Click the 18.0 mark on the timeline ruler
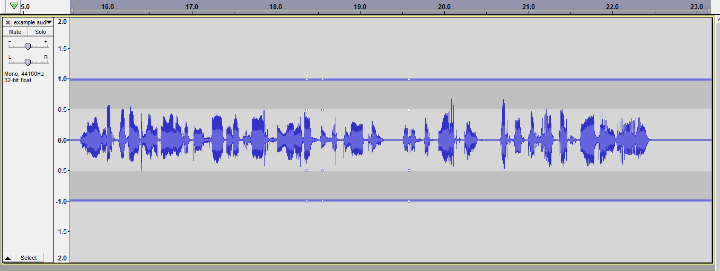720x271 pixels. pos(275,6)
